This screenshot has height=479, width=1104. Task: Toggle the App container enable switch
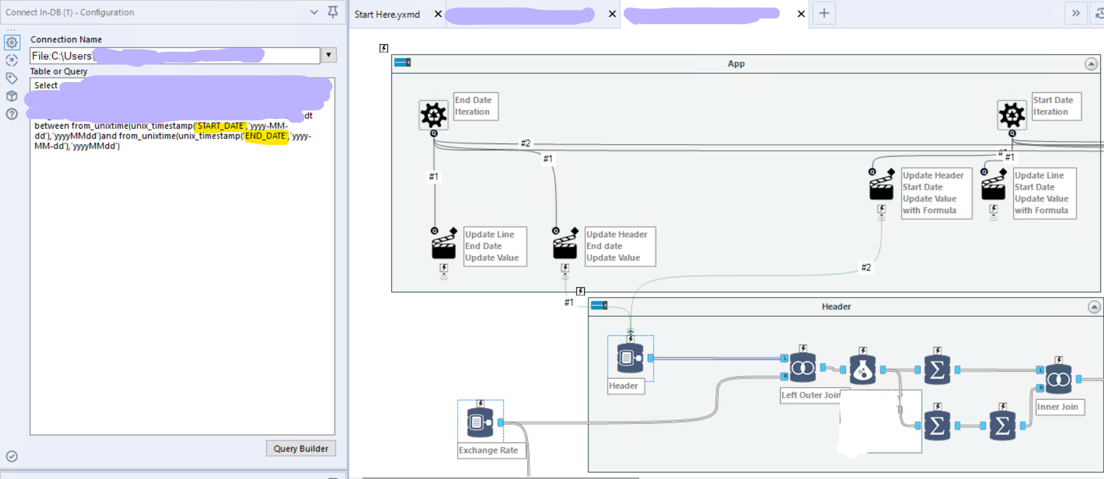click(402, 62)
